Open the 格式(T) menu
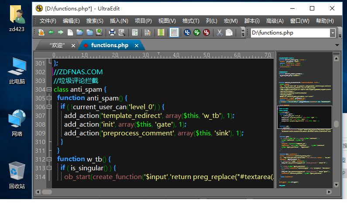Viewport: 347px width, 207px height. pyautogui.click(x=190, y=21)
